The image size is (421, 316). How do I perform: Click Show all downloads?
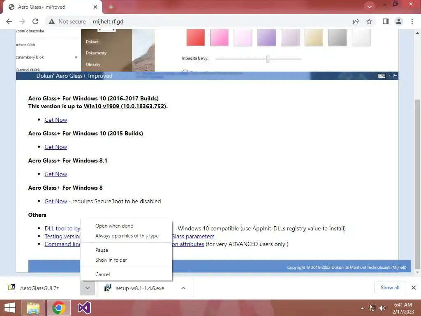[390, 288]
